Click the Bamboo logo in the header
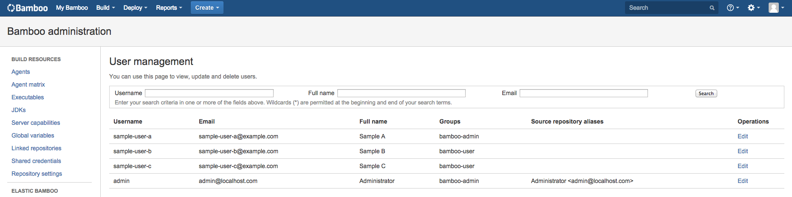This screenshot has width=792, height=197. pos(28,8)
